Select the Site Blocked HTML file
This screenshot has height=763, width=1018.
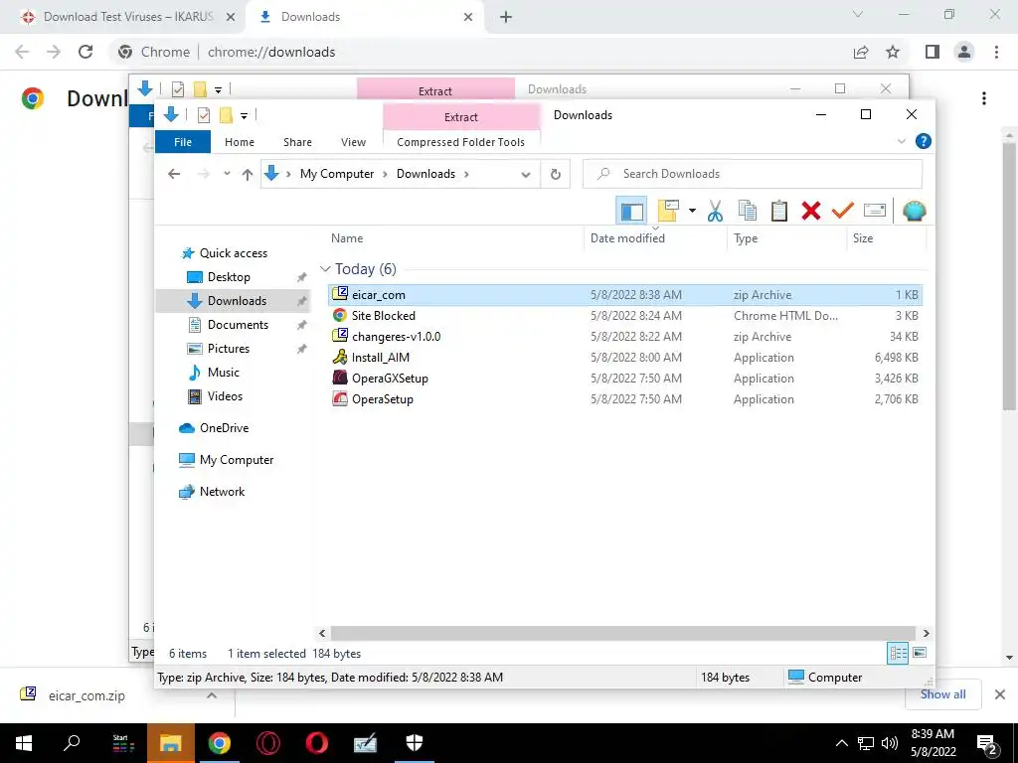coord(624,315)
